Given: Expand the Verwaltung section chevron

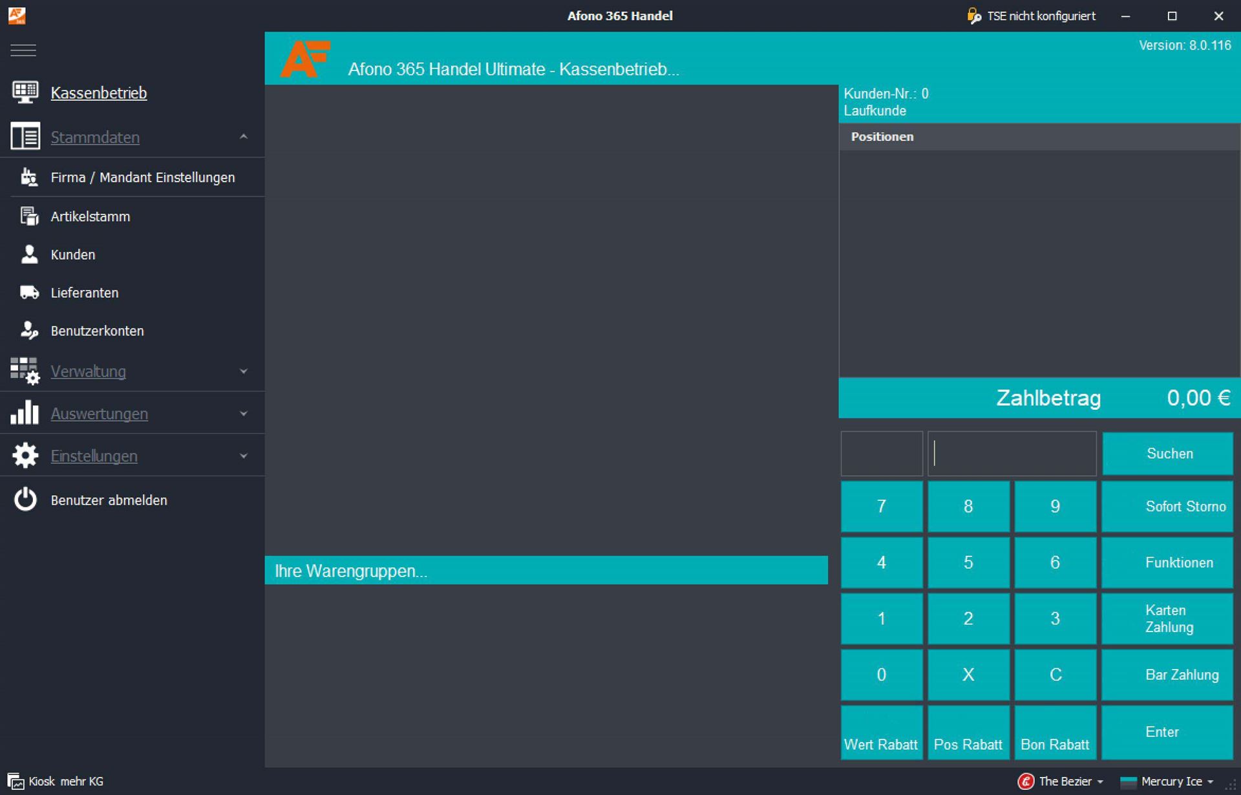Looking at the screenshot, I should (x=244, y=371).
